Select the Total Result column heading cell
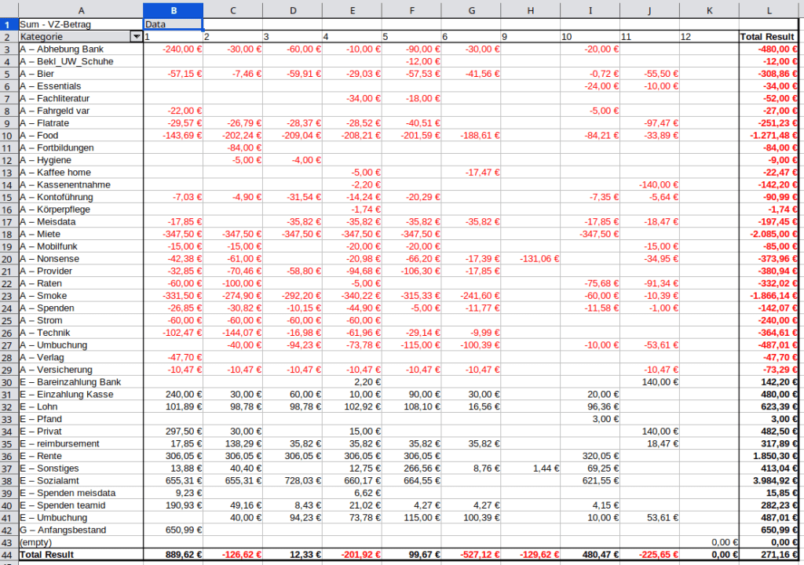This screenshot has width=804, height=565. pyautogui.click(x=769, y=37)
